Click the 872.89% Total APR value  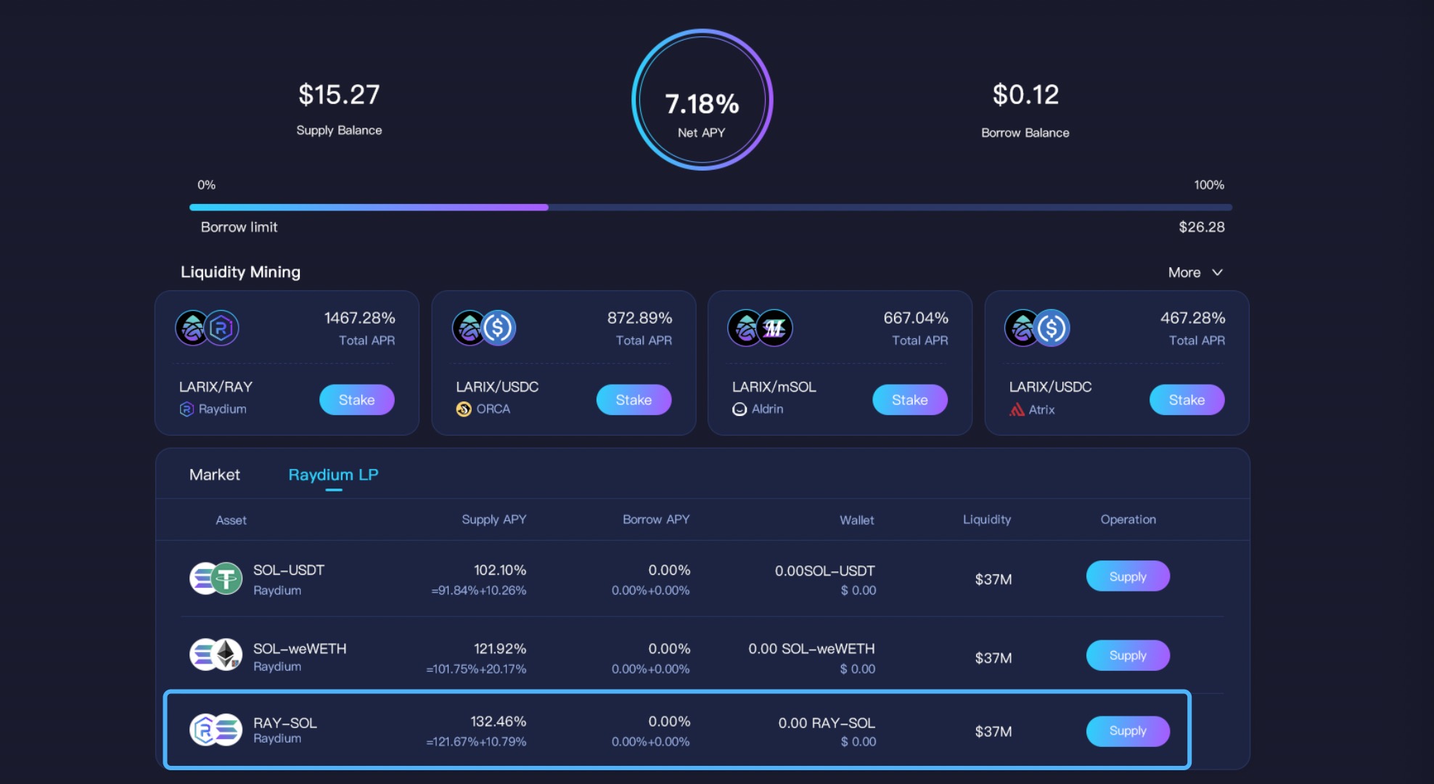(x=640, y=318)
